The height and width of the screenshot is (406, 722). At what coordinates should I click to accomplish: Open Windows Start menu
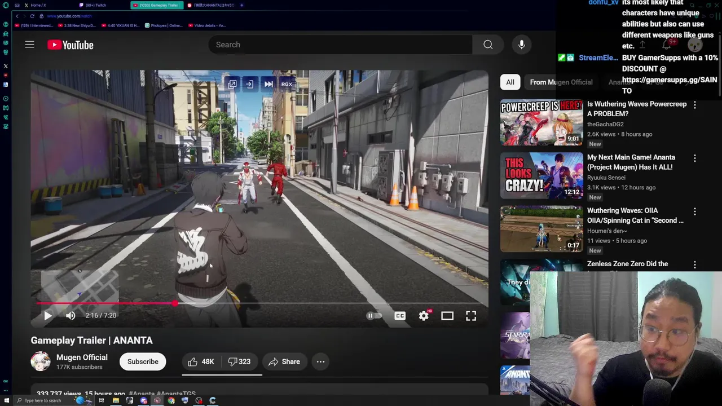tap(7, 400)
